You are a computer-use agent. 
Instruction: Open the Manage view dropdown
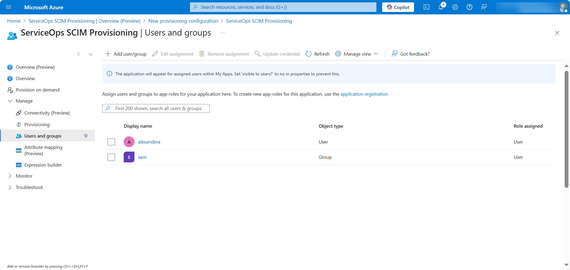tap(357, 54)
